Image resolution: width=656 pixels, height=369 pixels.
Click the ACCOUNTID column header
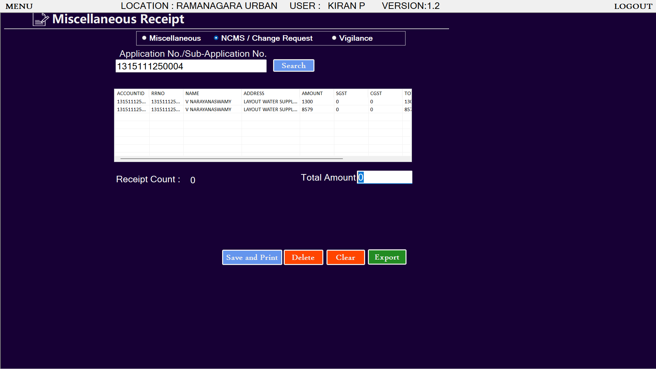(132, 93)
